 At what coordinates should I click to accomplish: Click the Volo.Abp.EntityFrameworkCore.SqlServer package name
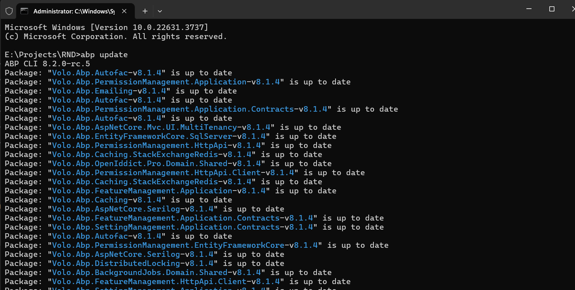(x=142, y=137)
